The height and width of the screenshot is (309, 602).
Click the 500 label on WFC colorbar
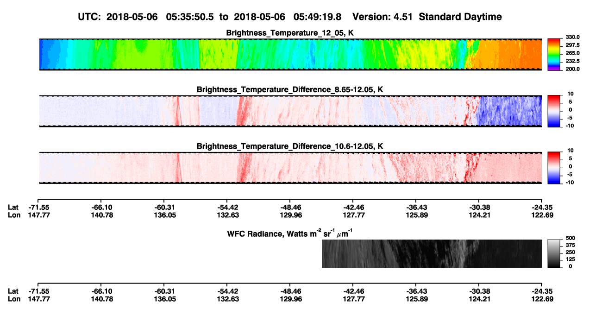(x=571, y=238)
